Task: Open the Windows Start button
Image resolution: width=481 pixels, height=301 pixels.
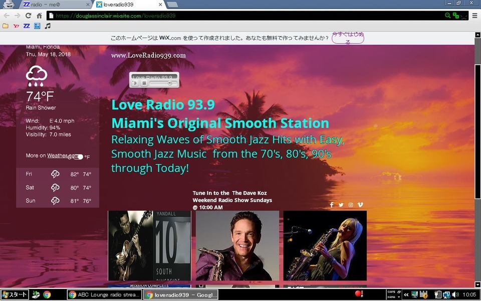Action: (15, 295)
